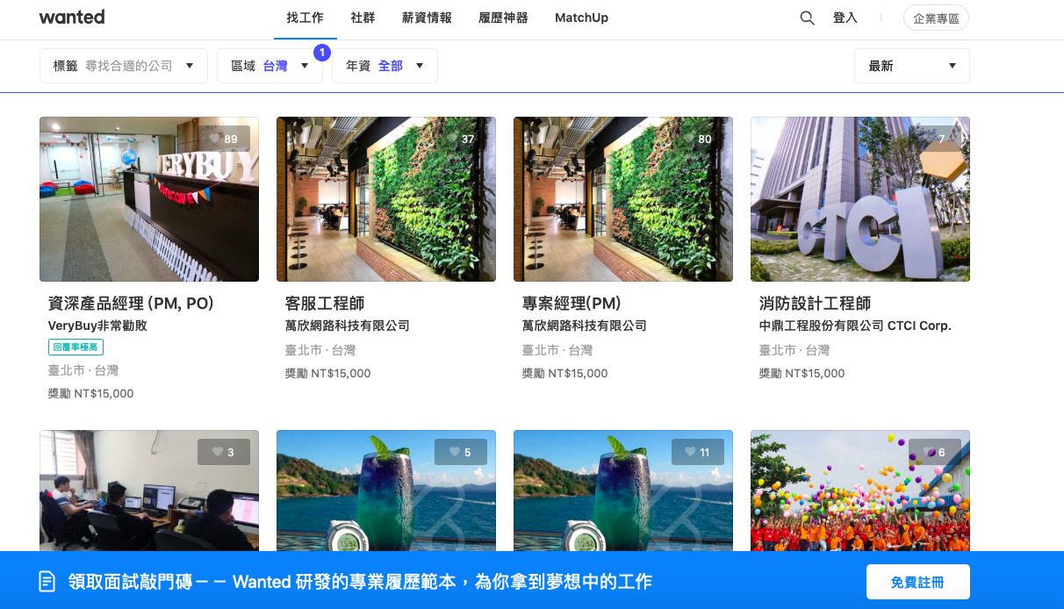The height and width of the screenshot is (609, 1064).
Task: Open the 年資 全部 experience dropdown
Action: 385,66
